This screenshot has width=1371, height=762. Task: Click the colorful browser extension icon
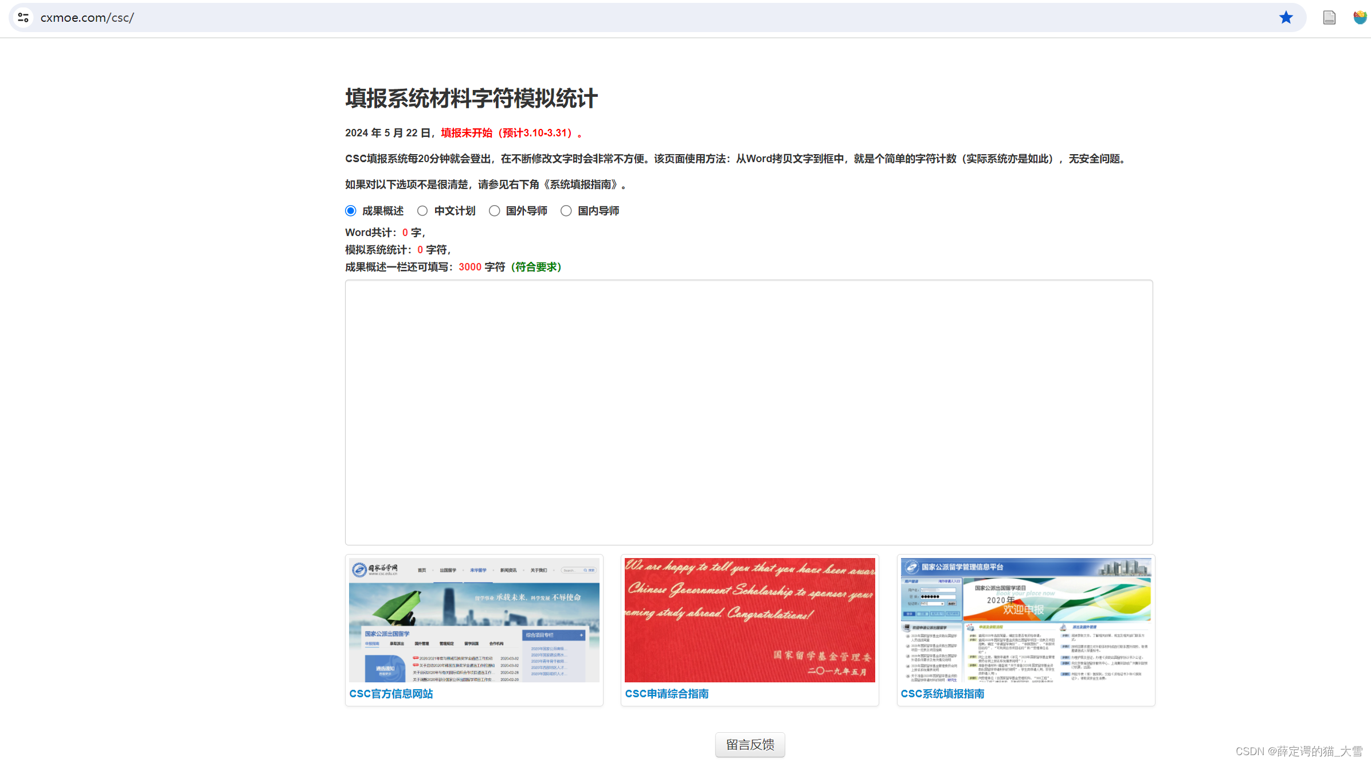click(x=1360, y=18)
